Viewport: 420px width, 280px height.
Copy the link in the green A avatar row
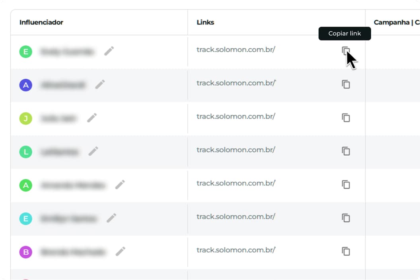pyautogui.click(x=346, y=184)
